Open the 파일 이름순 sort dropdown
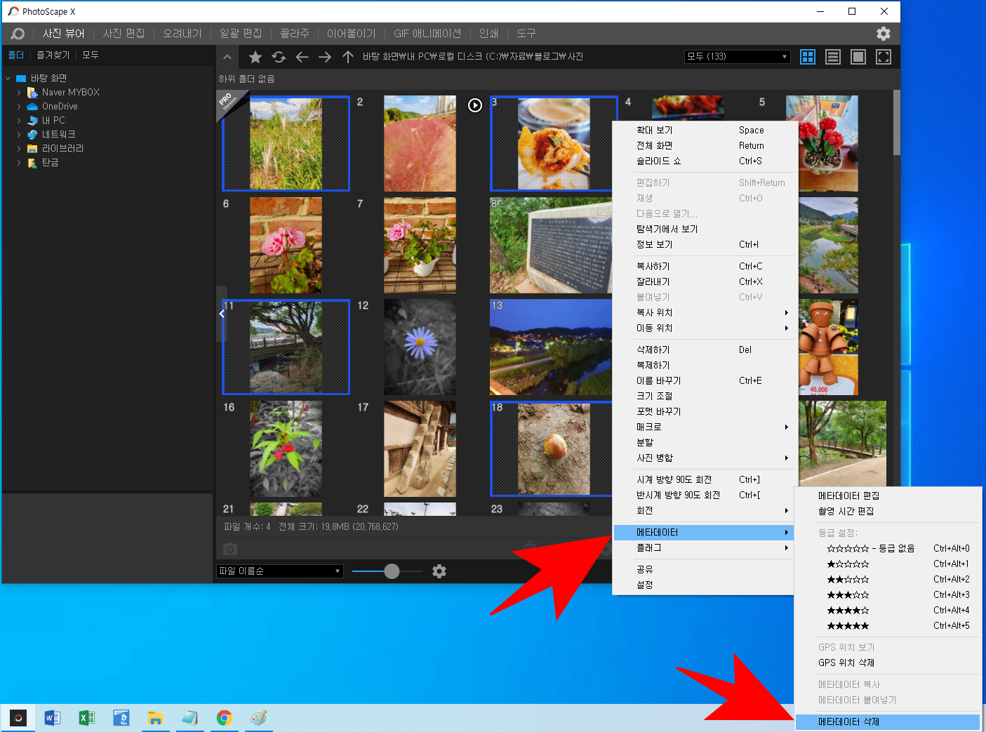The width and height of the screenshot is (986, 732). coord(279,571)
